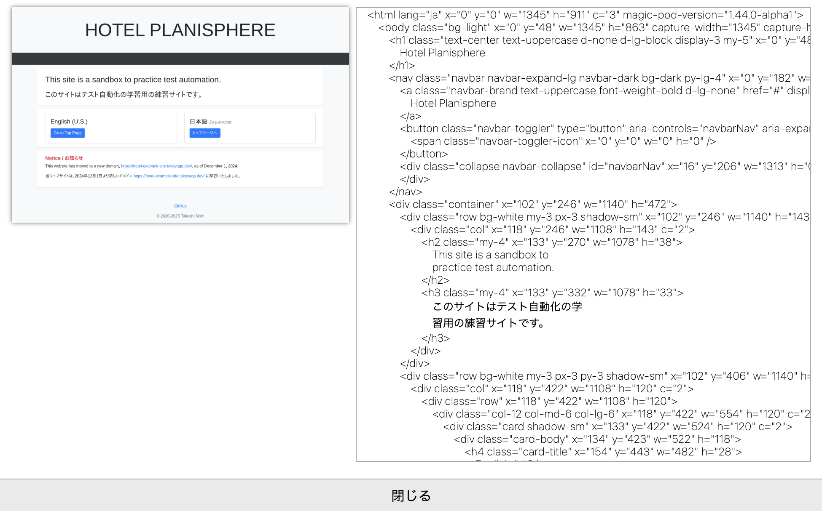Click 'practice test automation.' text in source

coord(493,268)
